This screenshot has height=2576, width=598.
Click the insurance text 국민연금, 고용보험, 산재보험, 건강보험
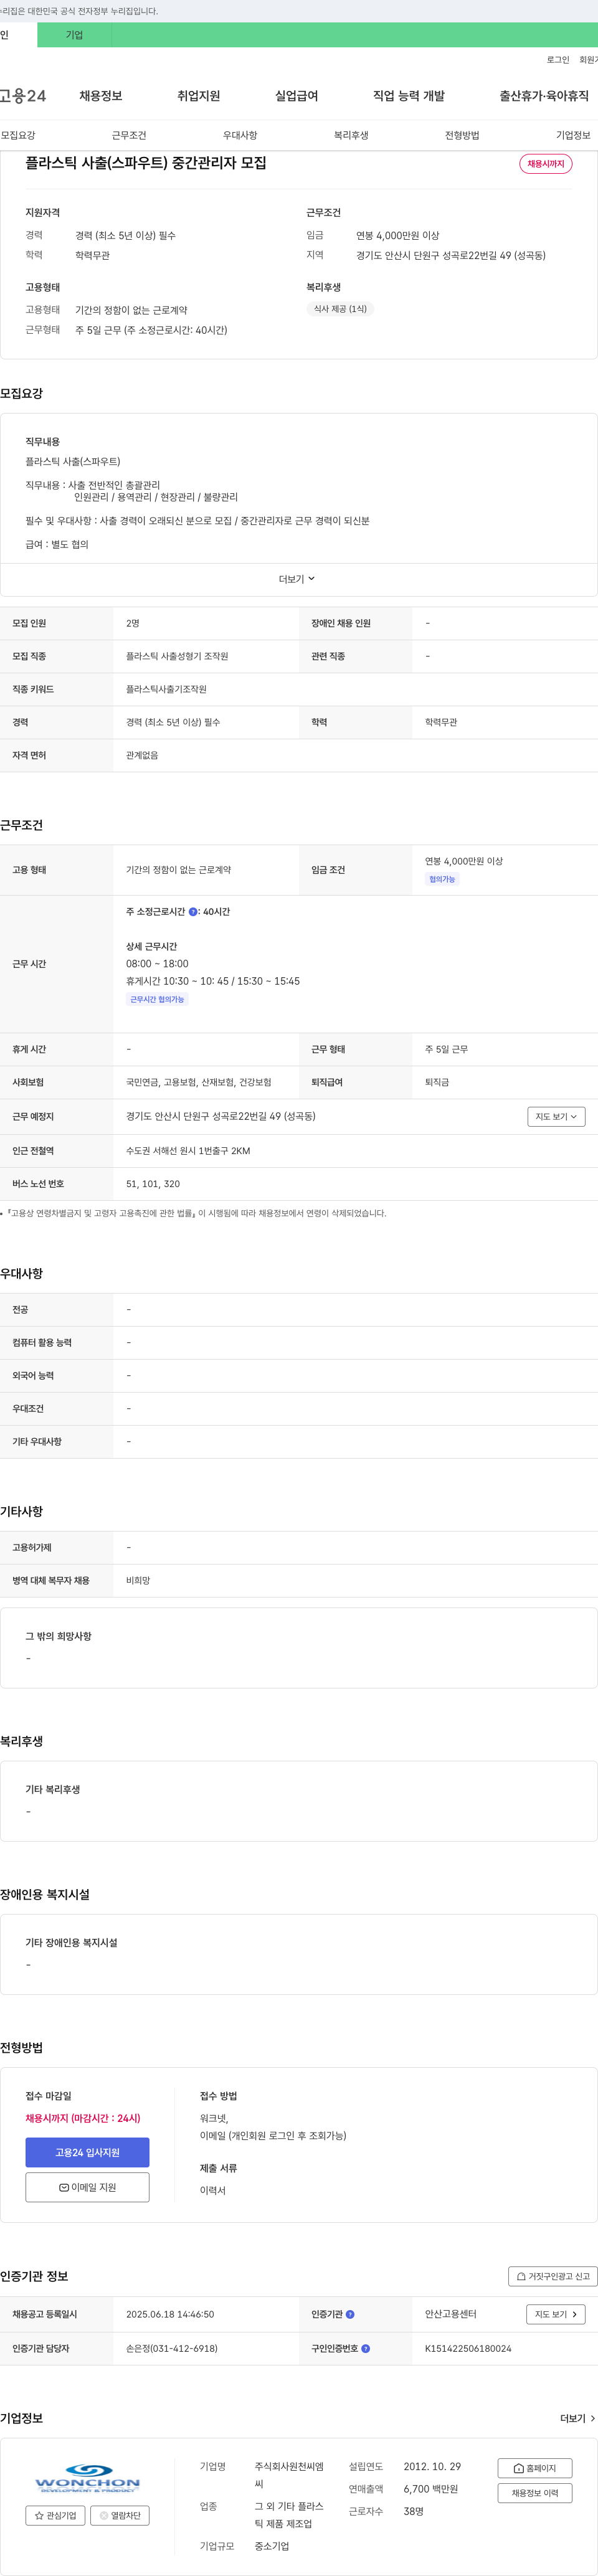pyautogui.click(x=198, y=1082)
